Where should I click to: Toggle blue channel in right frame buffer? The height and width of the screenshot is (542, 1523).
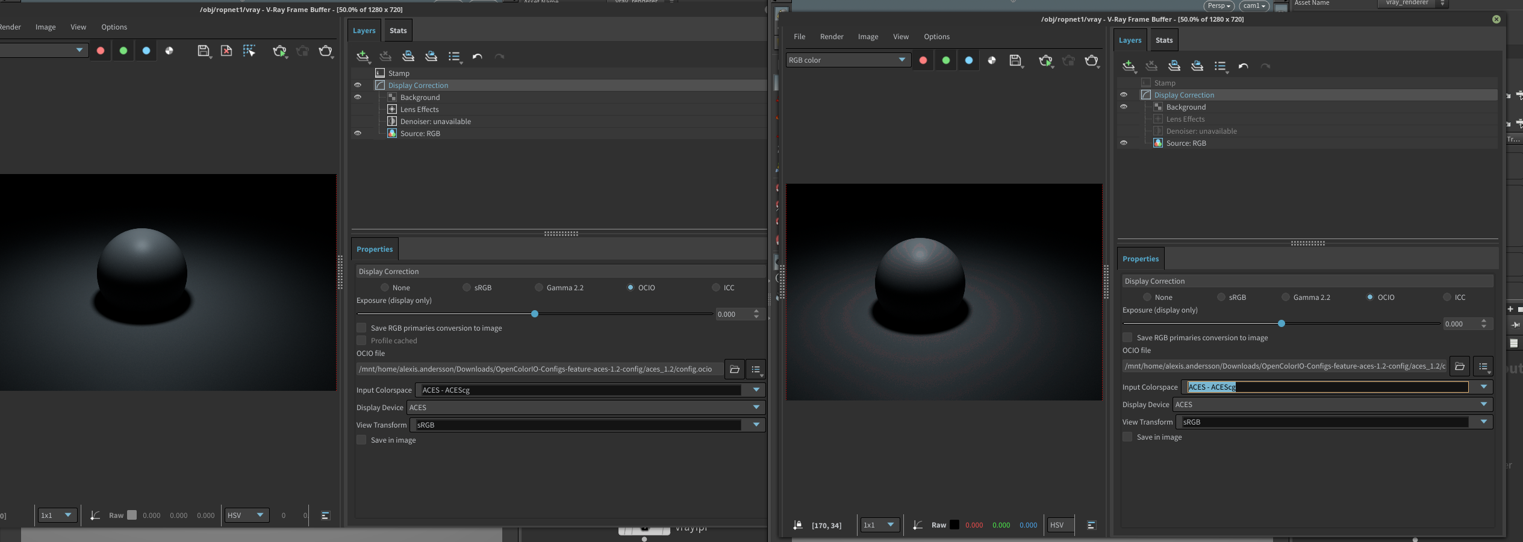coord(969,60)
